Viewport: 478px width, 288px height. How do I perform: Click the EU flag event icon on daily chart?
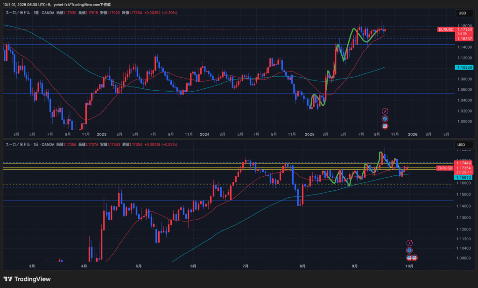(x=409, y=250)
